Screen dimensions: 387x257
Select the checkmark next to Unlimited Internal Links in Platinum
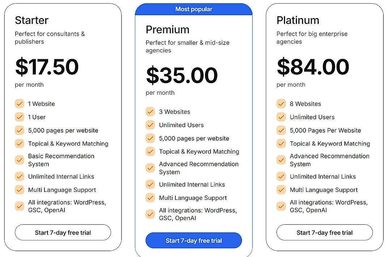pyautogui.click(x=281, y=176)
